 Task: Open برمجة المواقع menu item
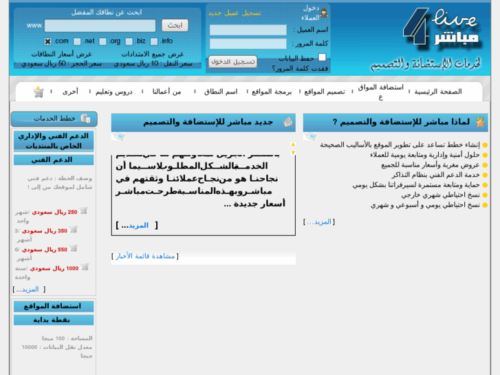(272, 92)
